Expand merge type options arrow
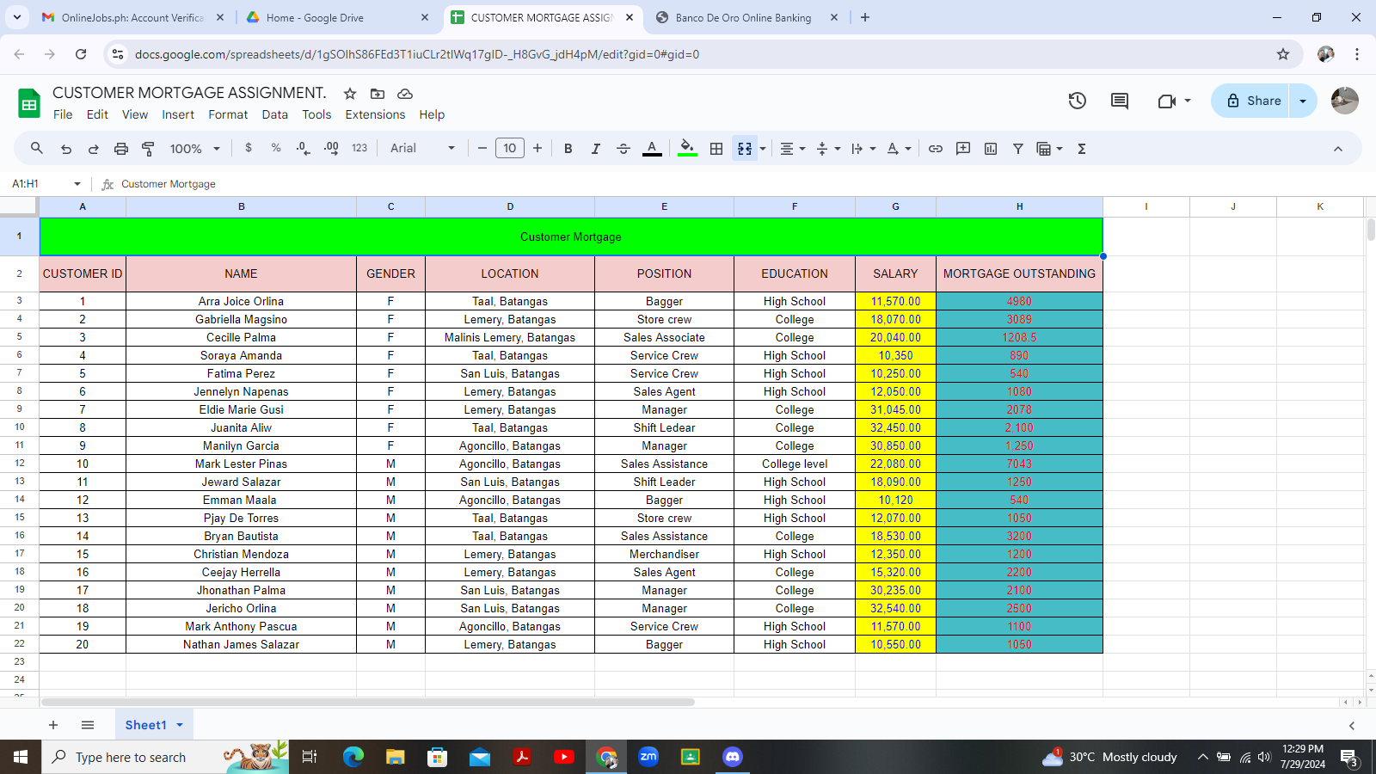The image size is (1376, 774). click(763, 149)
